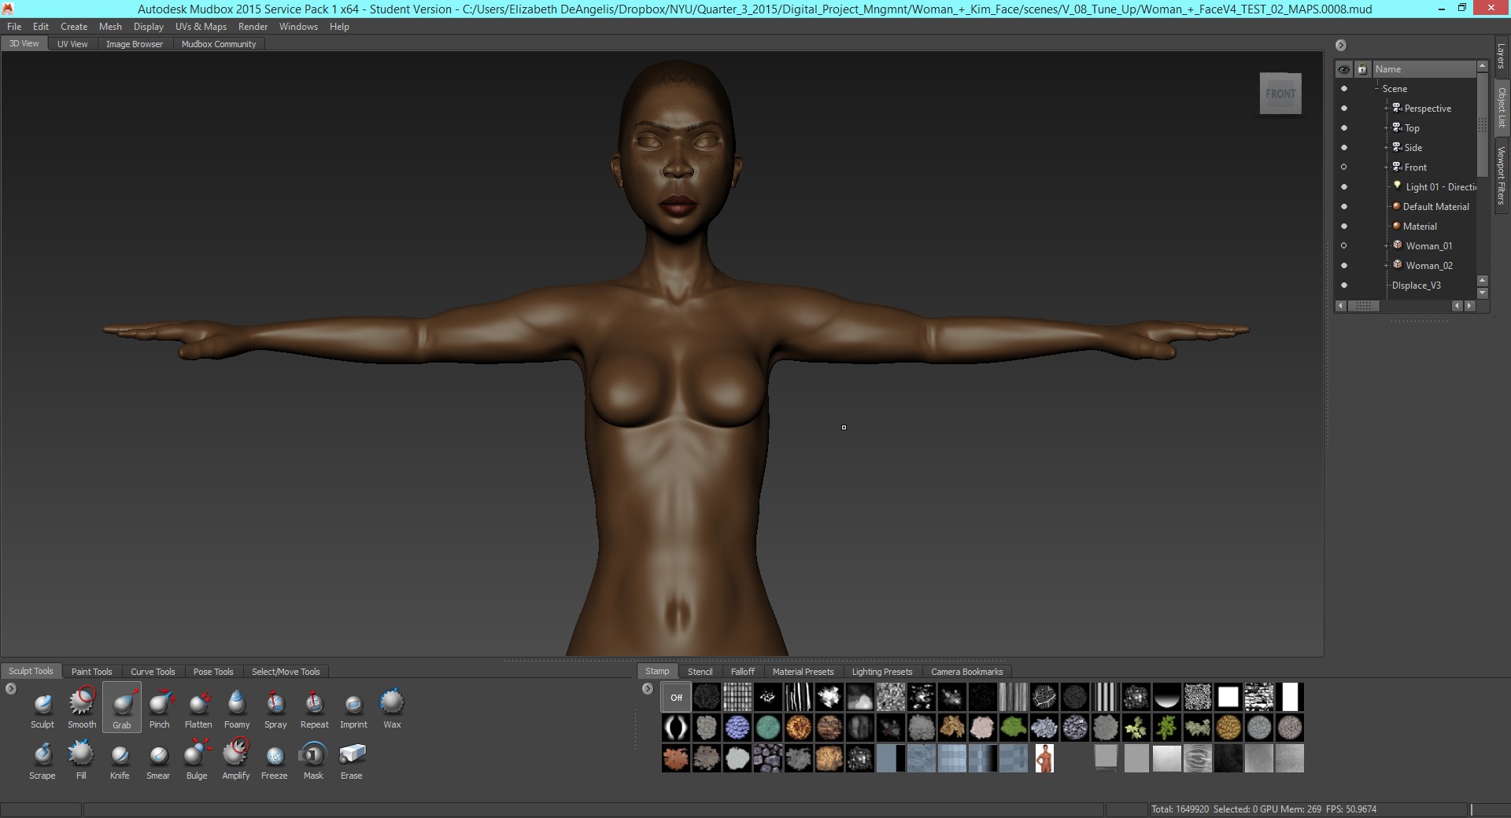Open the Layers side tab

pos(1502,56)
